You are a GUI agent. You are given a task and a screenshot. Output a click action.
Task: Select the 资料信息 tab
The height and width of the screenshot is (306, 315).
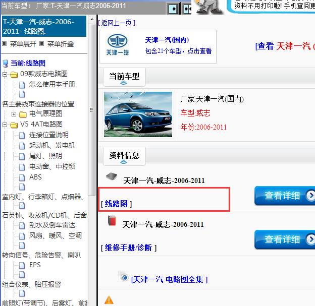coord(124,156)
